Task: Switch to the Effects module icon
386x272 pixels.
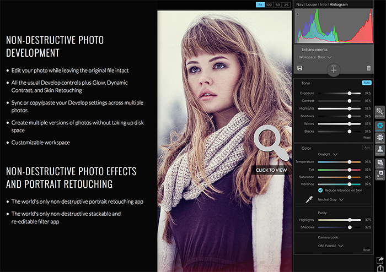Action: click(380, 138)
